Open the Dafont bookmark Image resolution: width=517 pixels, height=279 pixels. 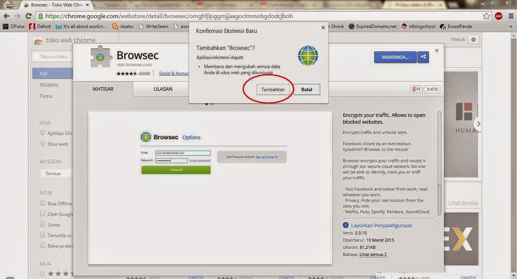coord(41,26)
